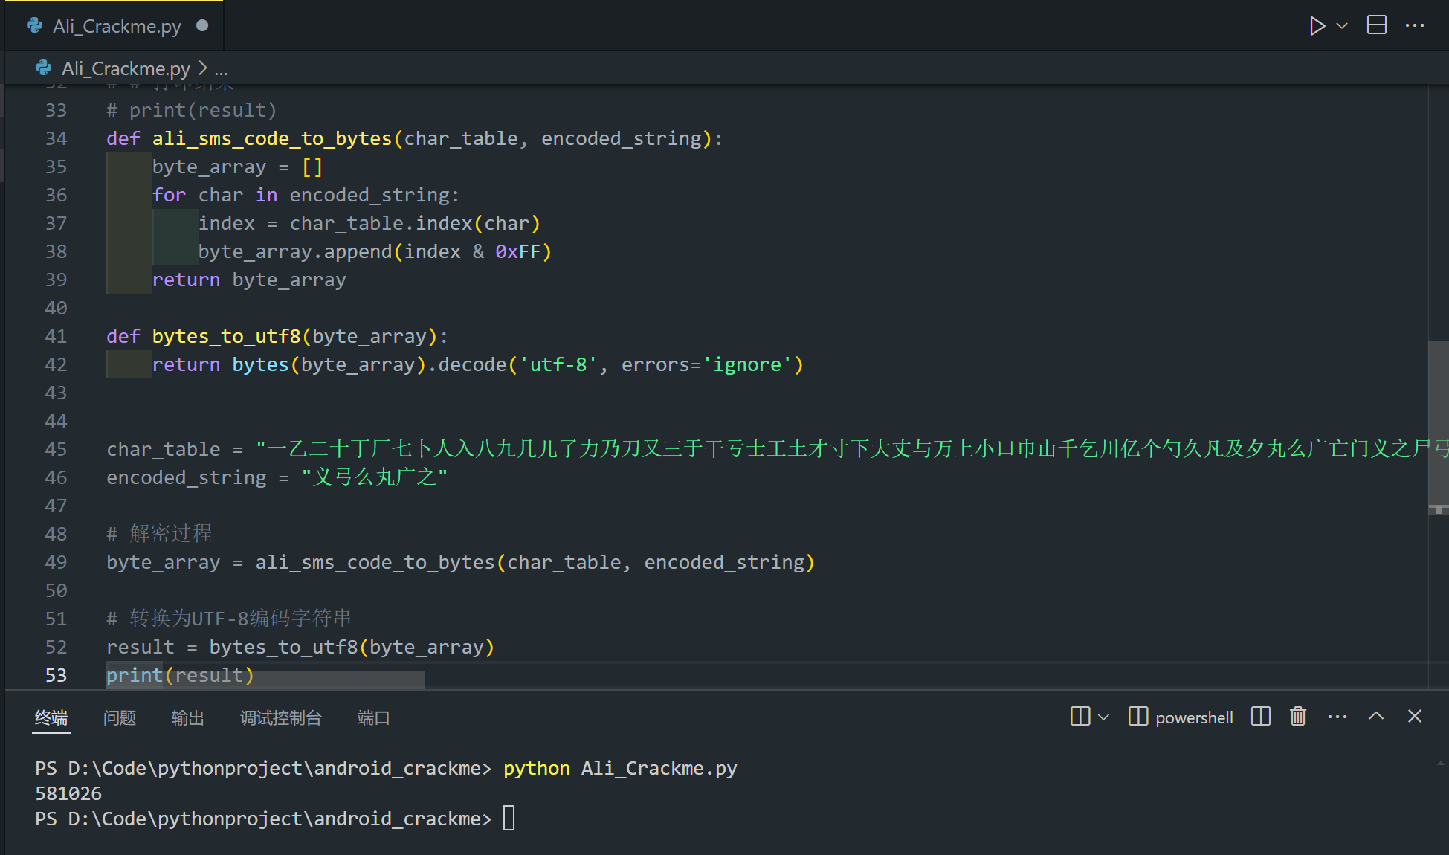Screen dimensions: 1449x855
Task: Click line number 34 in gutter
Action: click(56, 139)
